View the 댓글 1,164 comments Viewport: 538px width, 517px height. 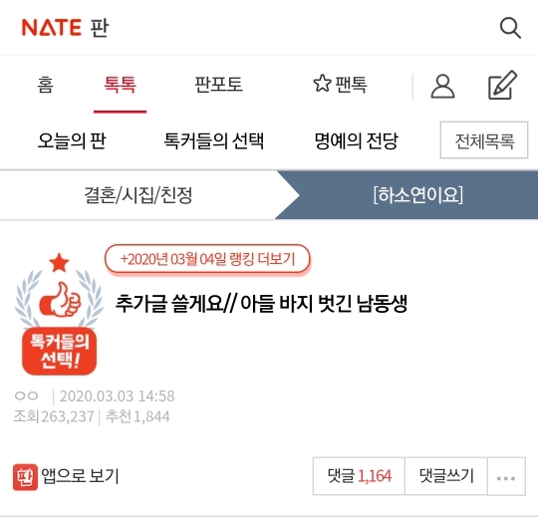359,476
